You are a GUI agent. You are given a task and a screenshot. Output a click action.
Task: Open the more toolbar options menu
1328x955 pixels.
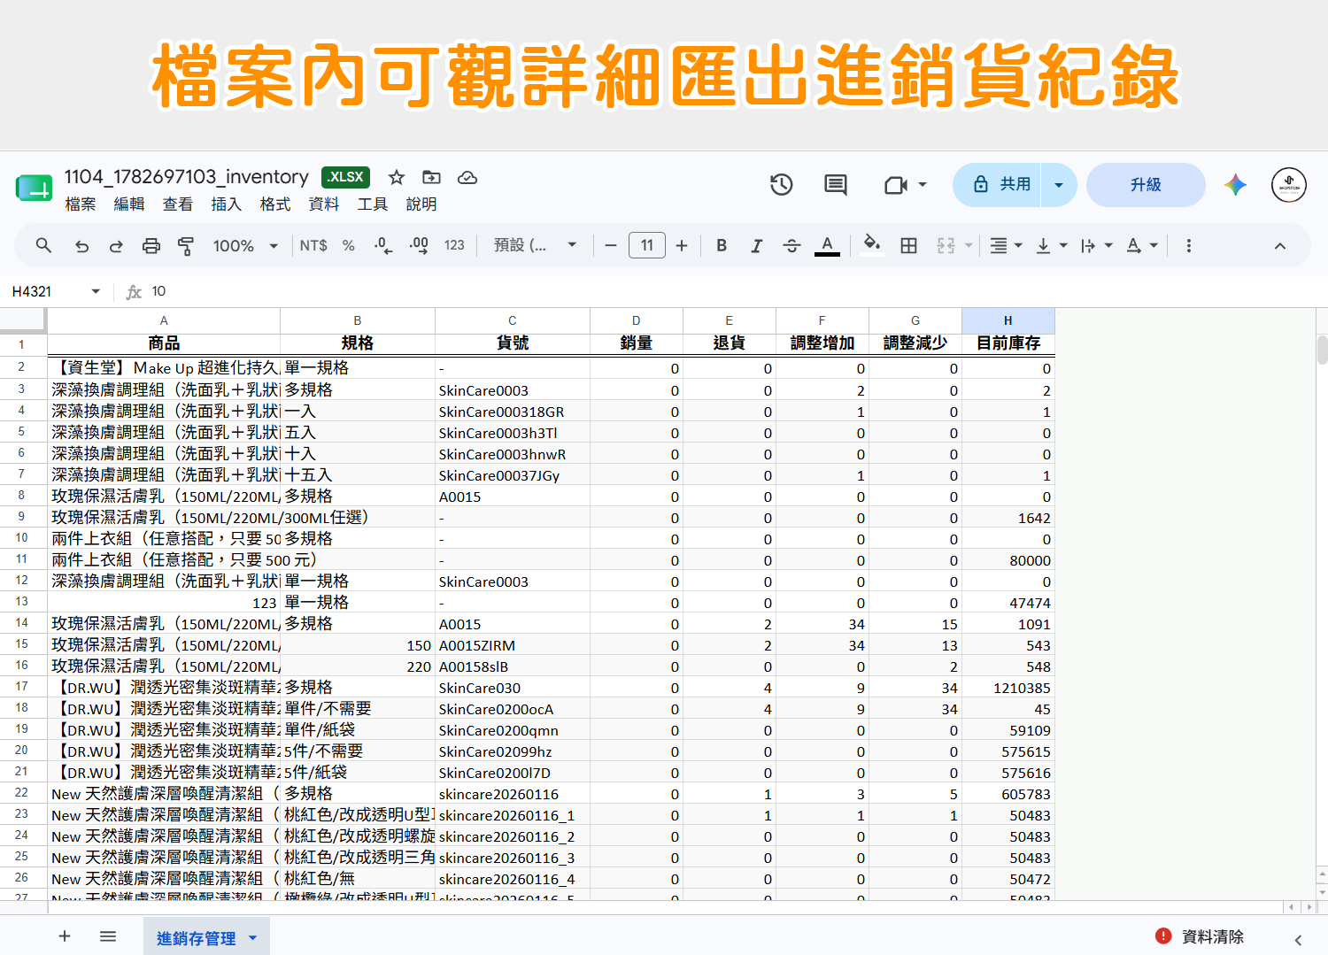pyautogui.click(x=1188, y=245)
